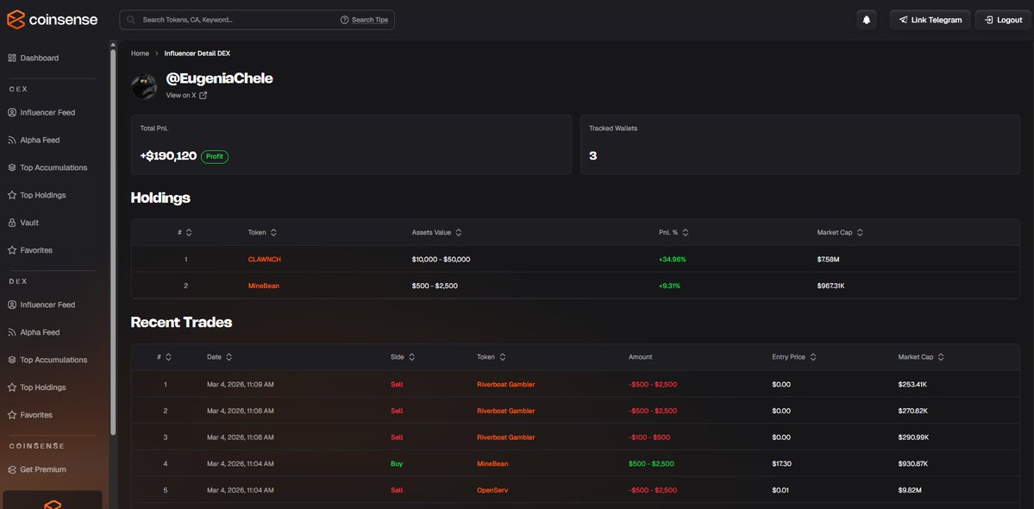
Task: Sort Recent Trades by Market Cap
Action: (x=941, y=356)
